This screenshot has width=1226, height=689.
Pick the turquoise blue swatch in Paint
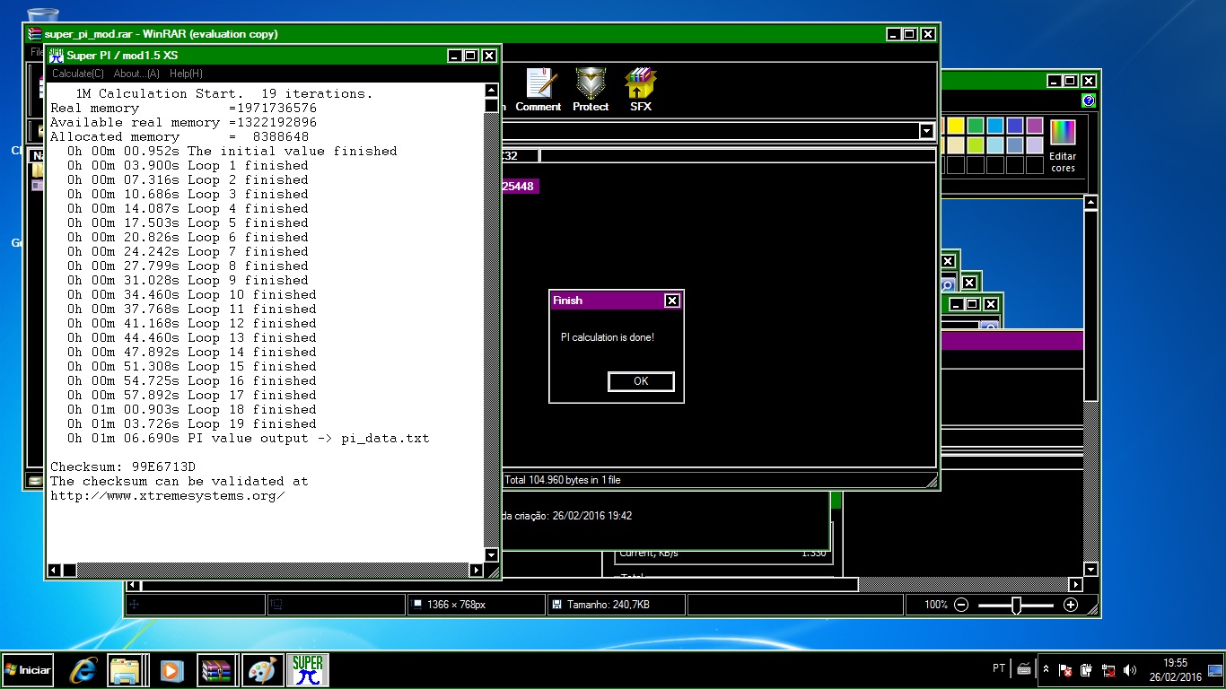(995, 126)
